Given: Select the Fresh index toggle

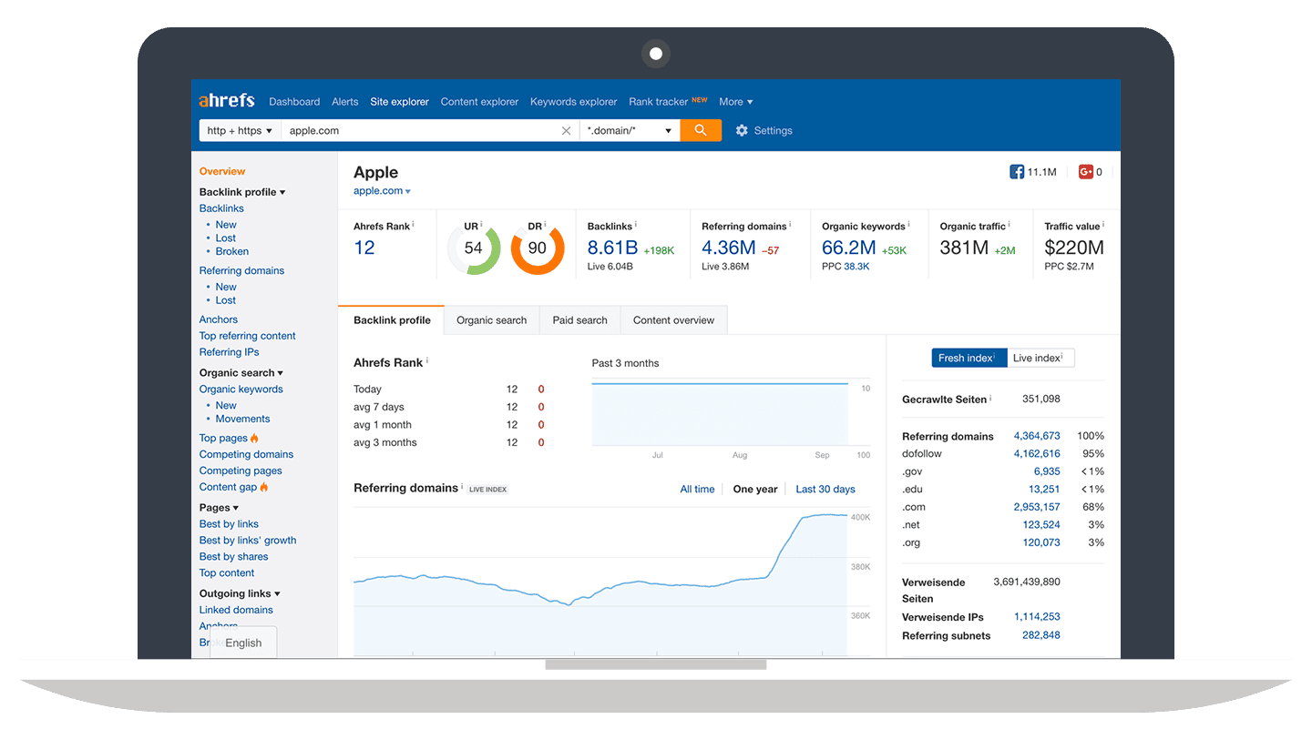Looking at the screenshot, I should (969, 358).
